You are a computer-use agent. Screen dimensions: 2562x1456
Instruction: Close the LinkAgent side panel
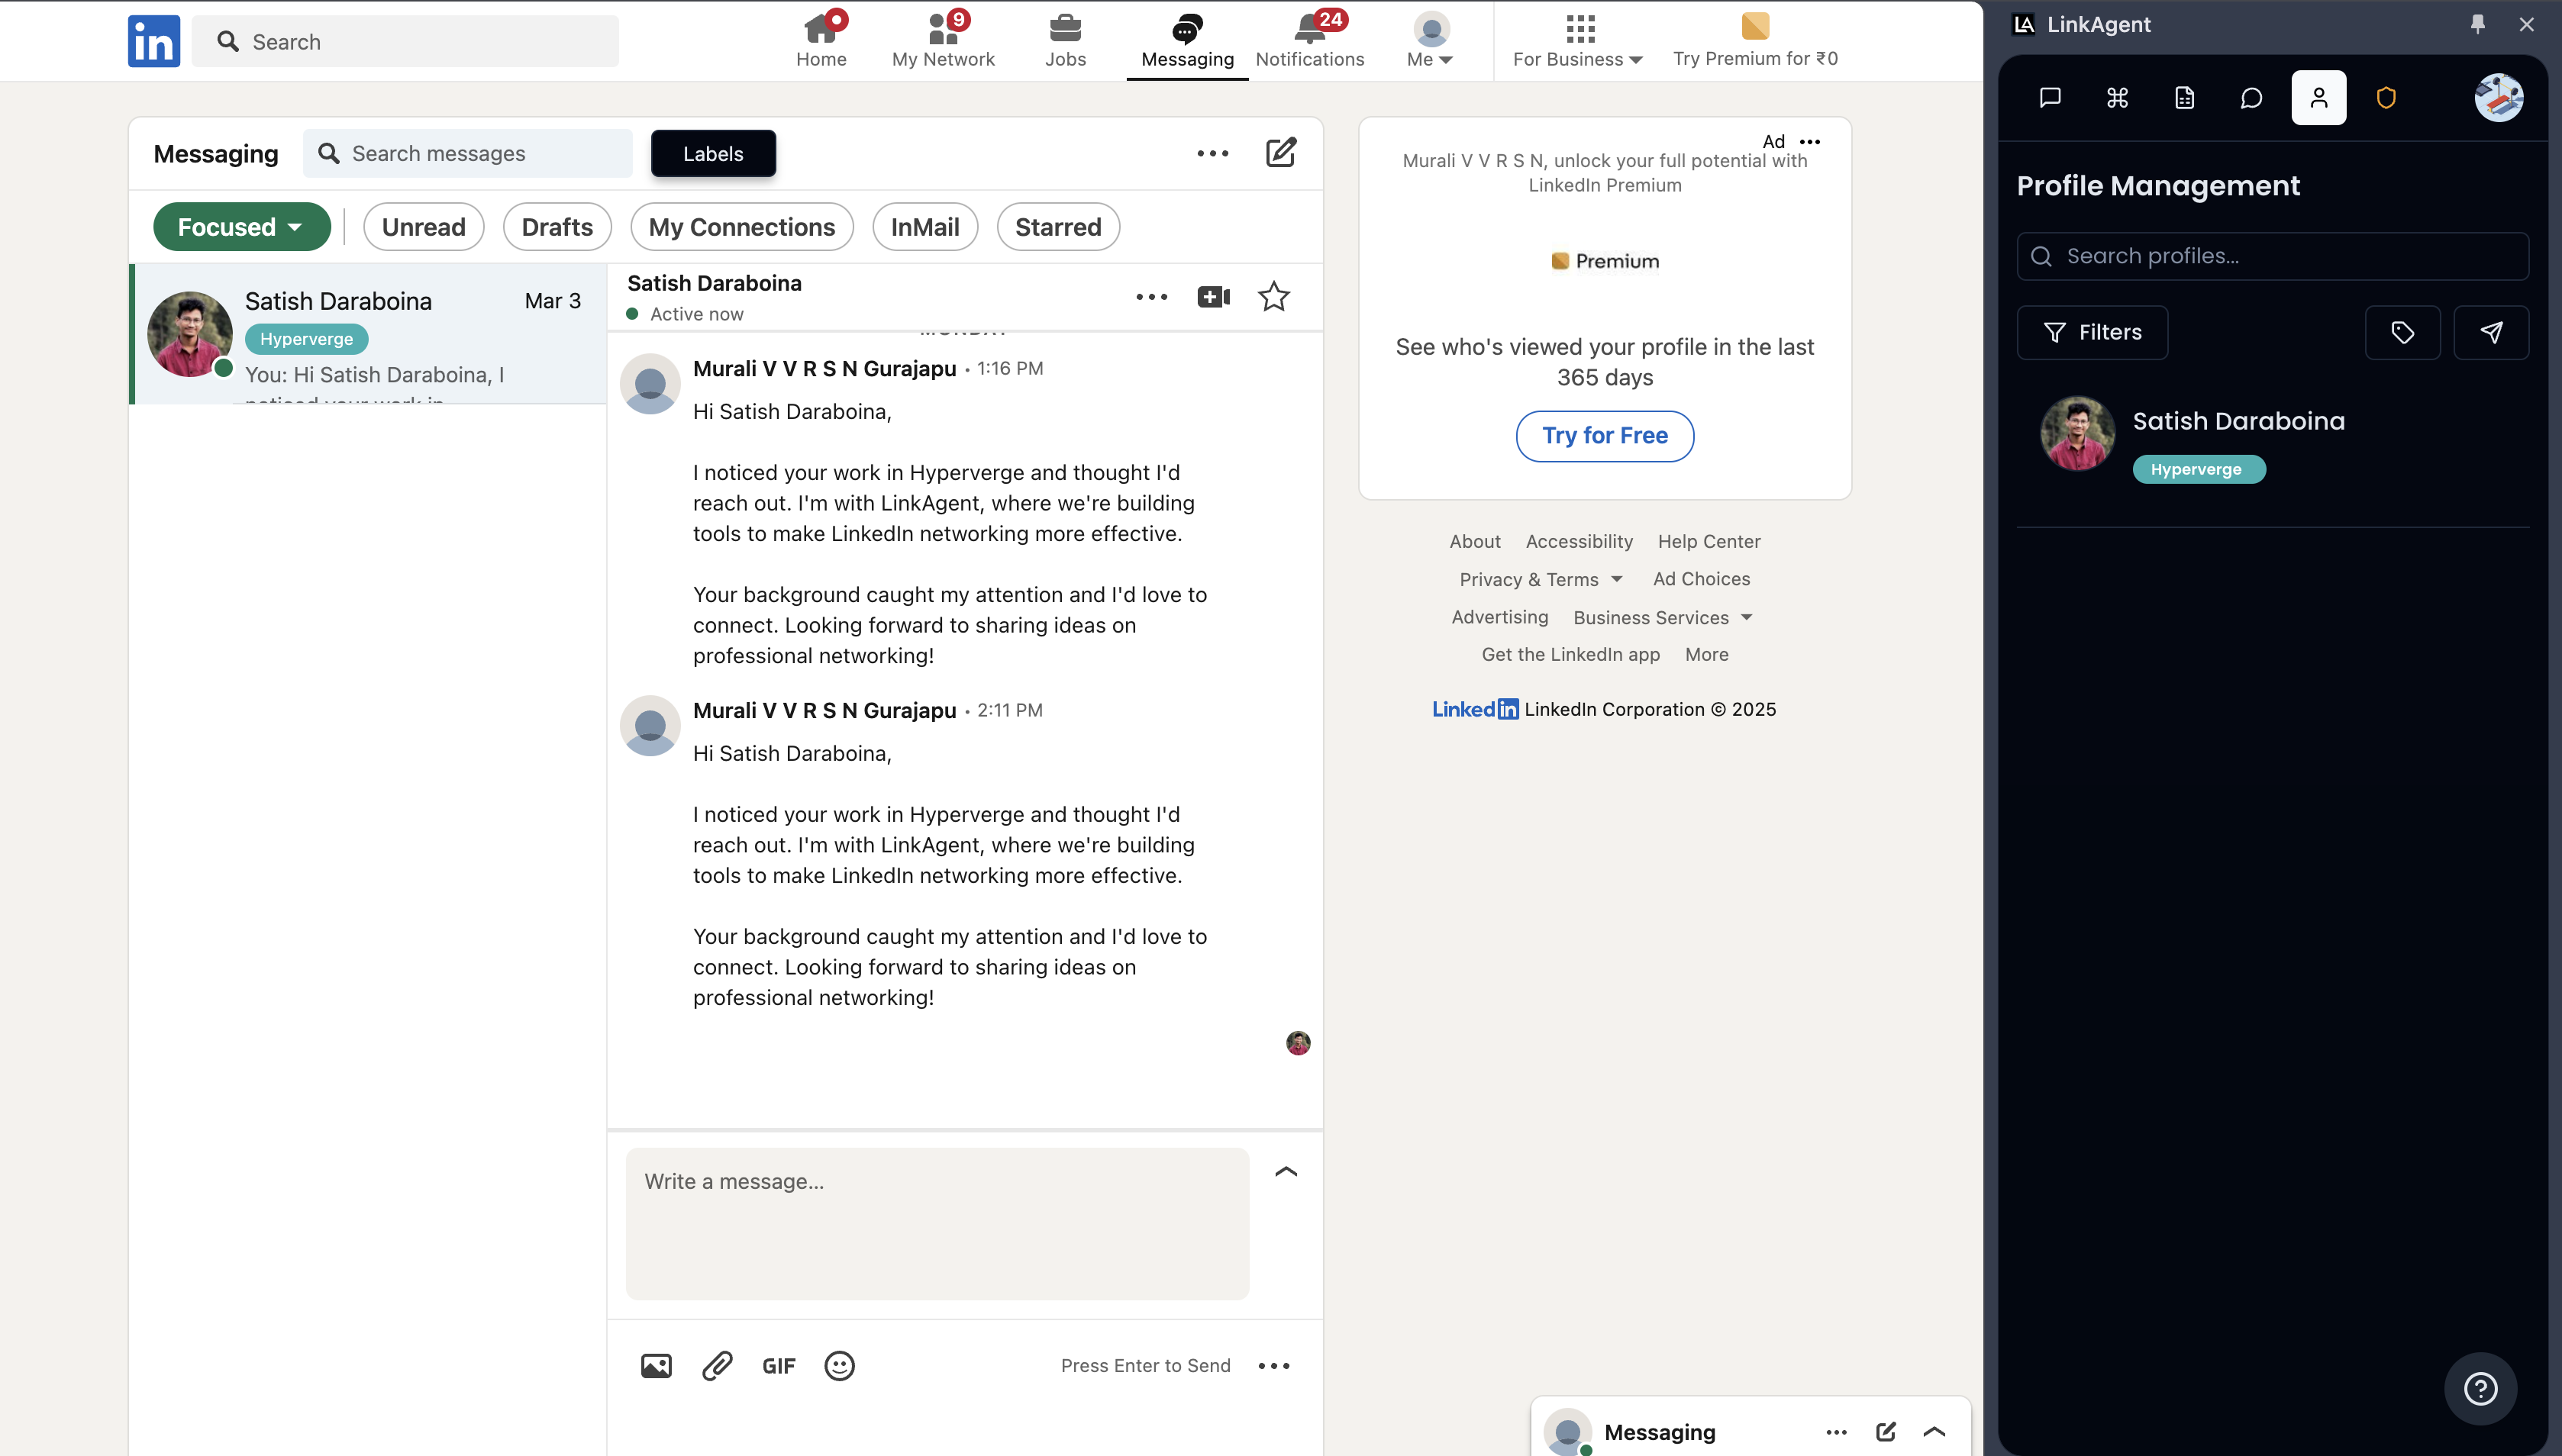[x=2527, y=24]
